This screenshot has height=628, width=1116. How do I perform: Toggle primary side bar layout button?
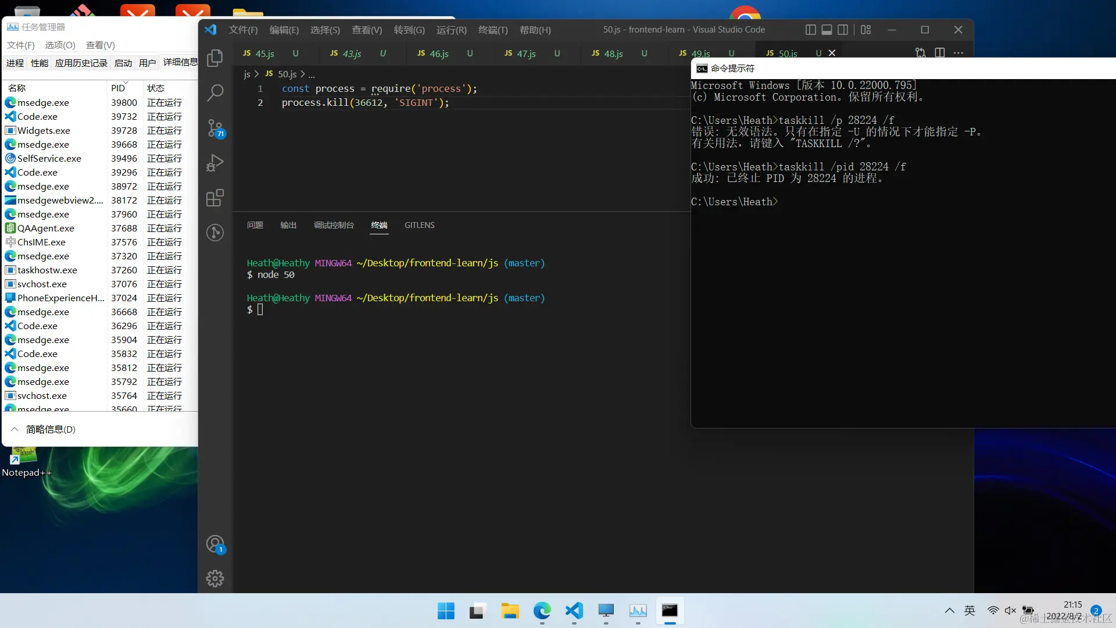810,30
